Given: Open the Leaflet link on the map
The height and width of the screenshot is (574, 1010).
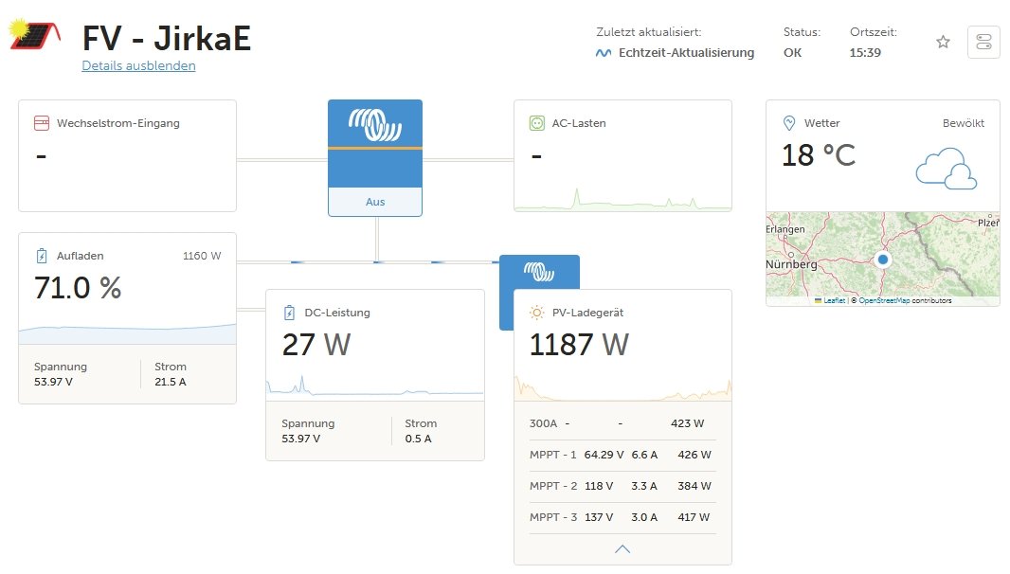Looking at the screenshot, I should (x=834, y=300).
